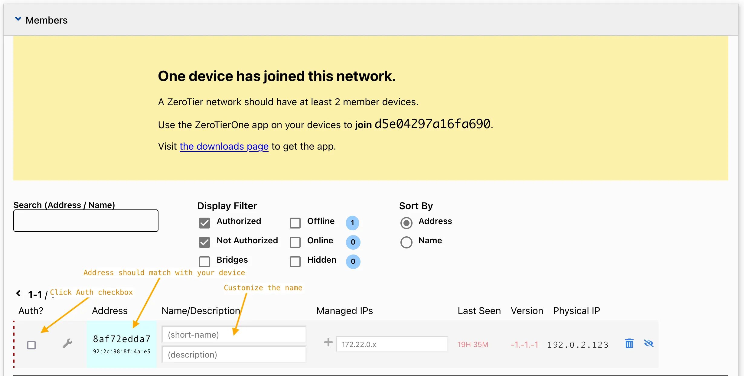
Task: Enable the Bridges display filter
Action: click(x=204, y=261)
